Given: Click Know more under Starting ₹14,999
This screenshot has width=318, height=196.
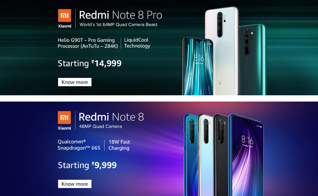Looking at the screenshot, I should click(75, 82).
